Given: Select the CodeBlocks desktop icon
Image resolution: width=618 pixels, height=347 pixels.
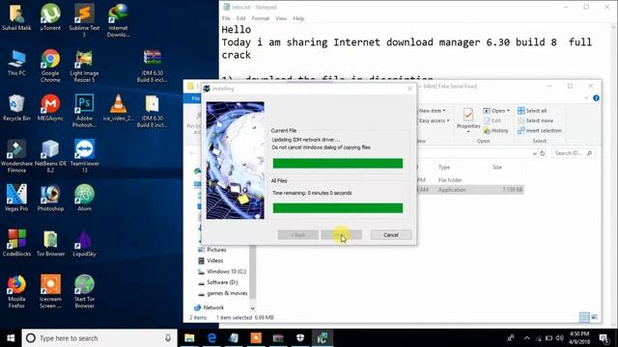Looking at the screenshot, I should pyautogui.click(x=16, y=243).
